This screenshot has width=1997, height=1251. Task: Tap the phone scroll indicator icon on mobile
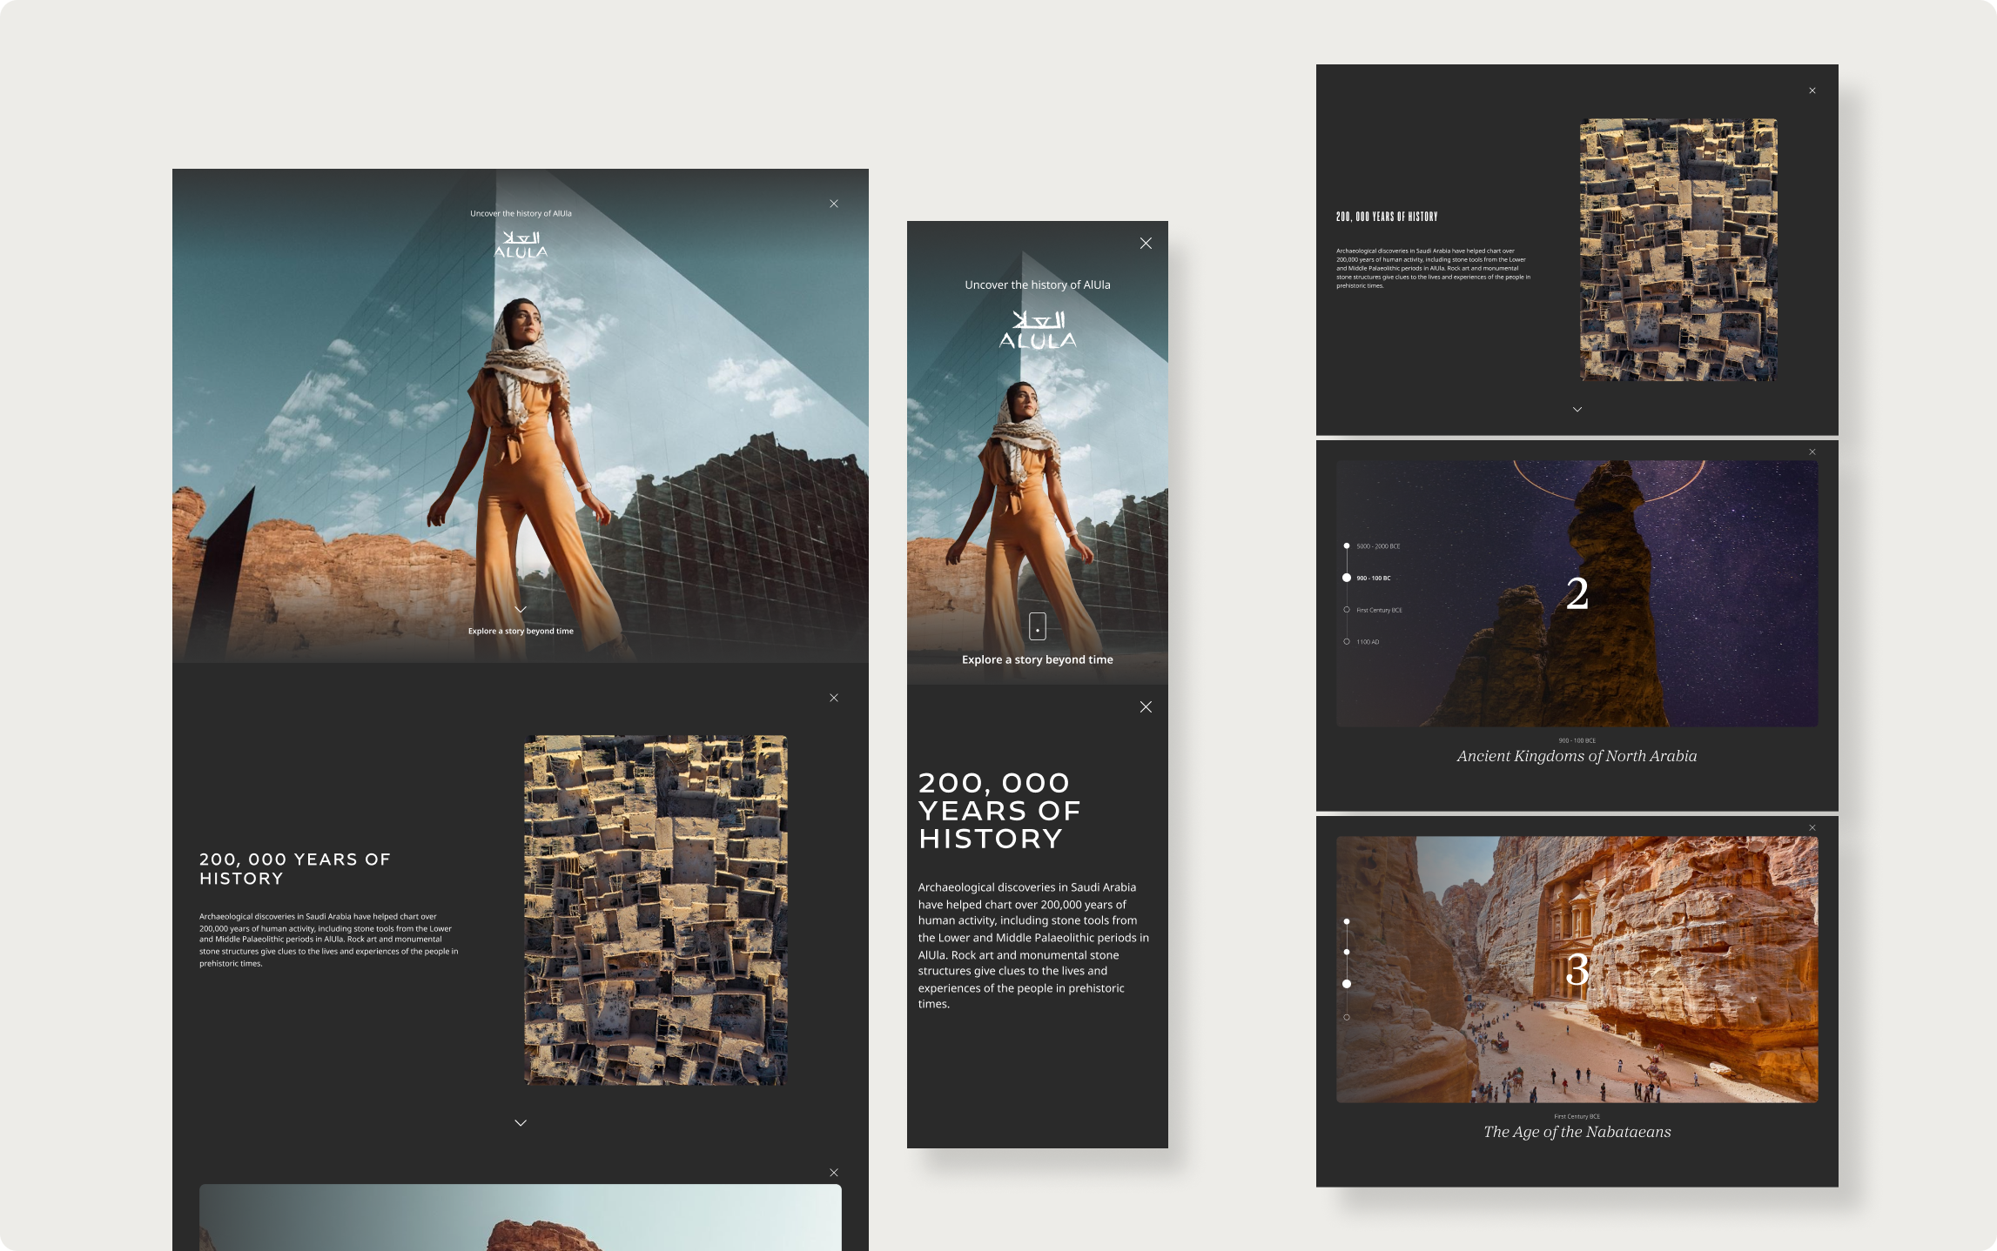[x=1038, y=626]
